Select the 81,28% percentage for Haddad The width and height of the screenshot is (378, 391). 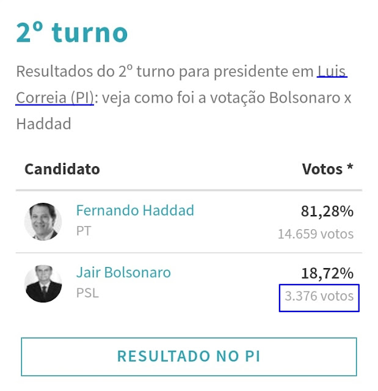click(327, 211)
